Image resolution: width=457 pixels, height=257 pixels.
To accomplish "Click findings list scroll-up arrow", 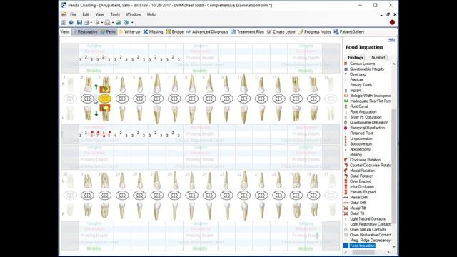I will (394, 64).
